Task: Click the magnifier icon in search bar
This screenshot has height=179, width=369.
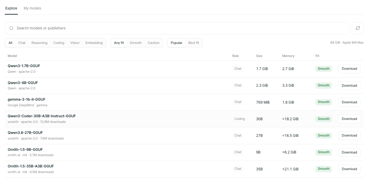Action: pyautogui.click(x=12, y=28)
